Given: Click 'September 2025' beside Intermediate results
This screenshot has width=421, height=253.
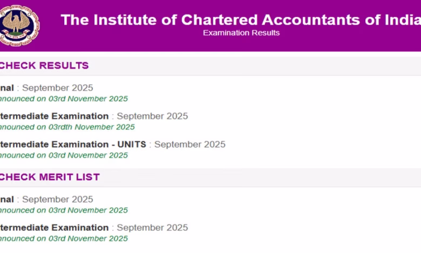Looking at the screenshot, I should coord(152,116).
